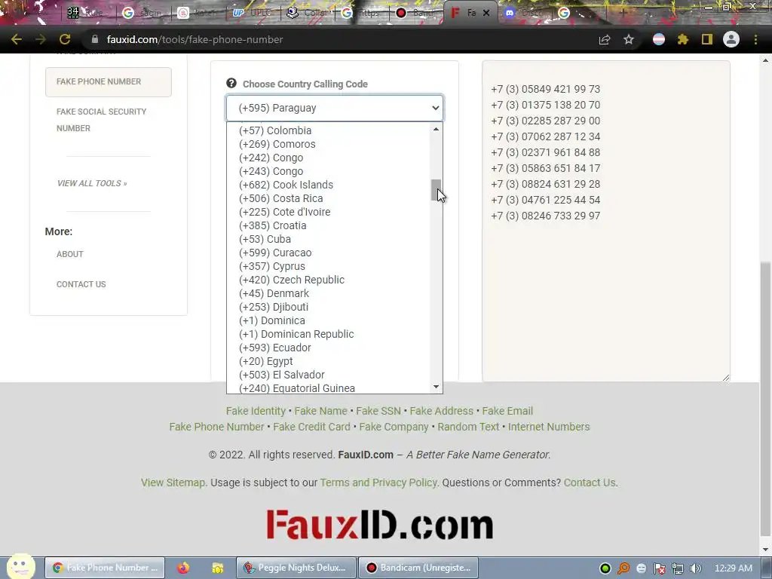Viewport: 772px width, 579px height.
Task: Switch to the UPLC tab
Action: [253, 14]
